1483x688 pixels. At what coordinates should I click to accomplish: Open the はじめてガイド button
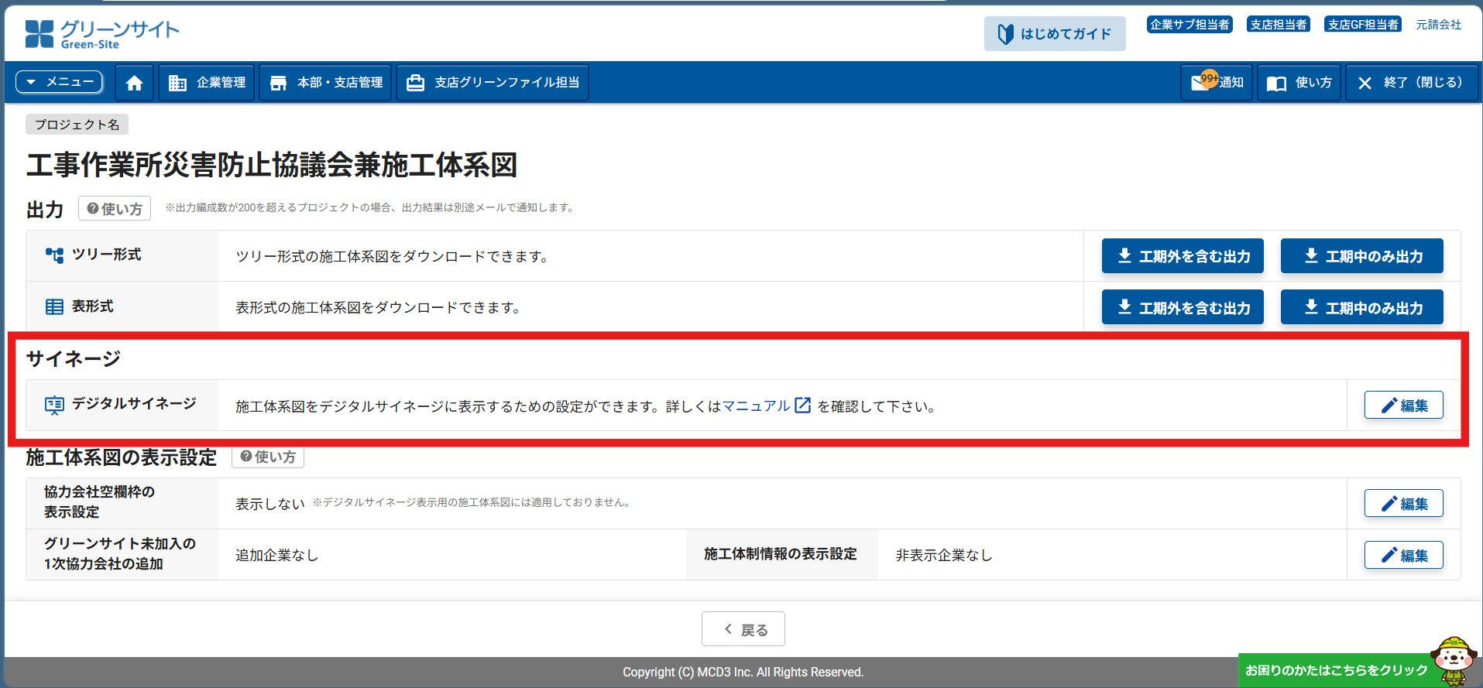[x=1054, y=34]
